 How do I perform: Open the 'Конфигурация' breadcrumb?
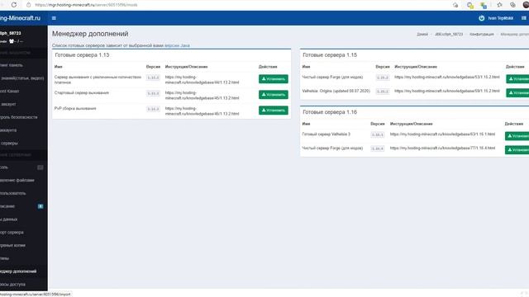tap(482, 35)
